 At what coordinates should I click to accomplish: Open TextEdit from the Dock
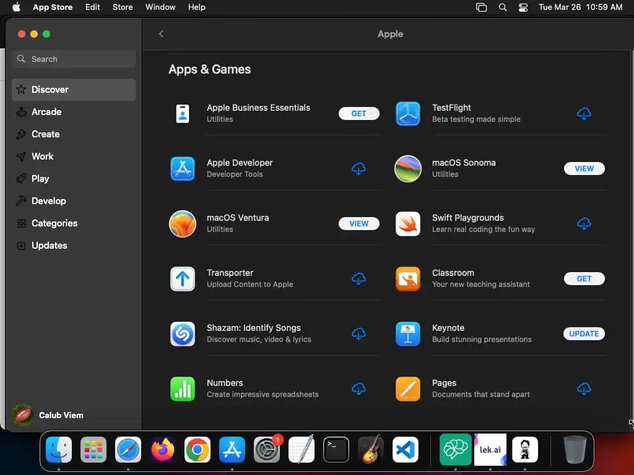[302, 450]
